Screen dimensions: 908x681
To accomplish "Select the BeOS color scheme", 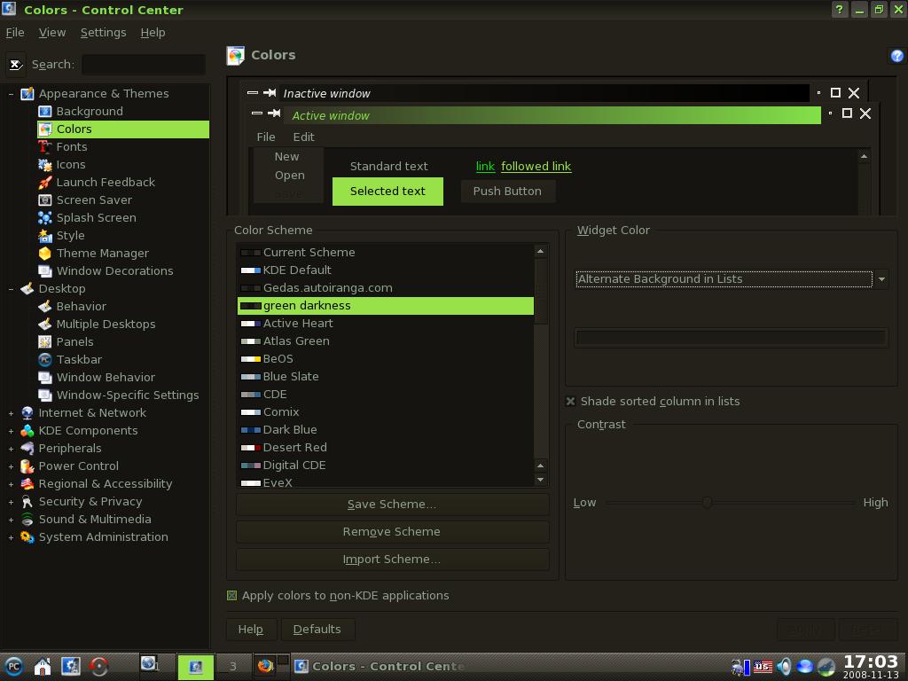I will tap(385, 359).
